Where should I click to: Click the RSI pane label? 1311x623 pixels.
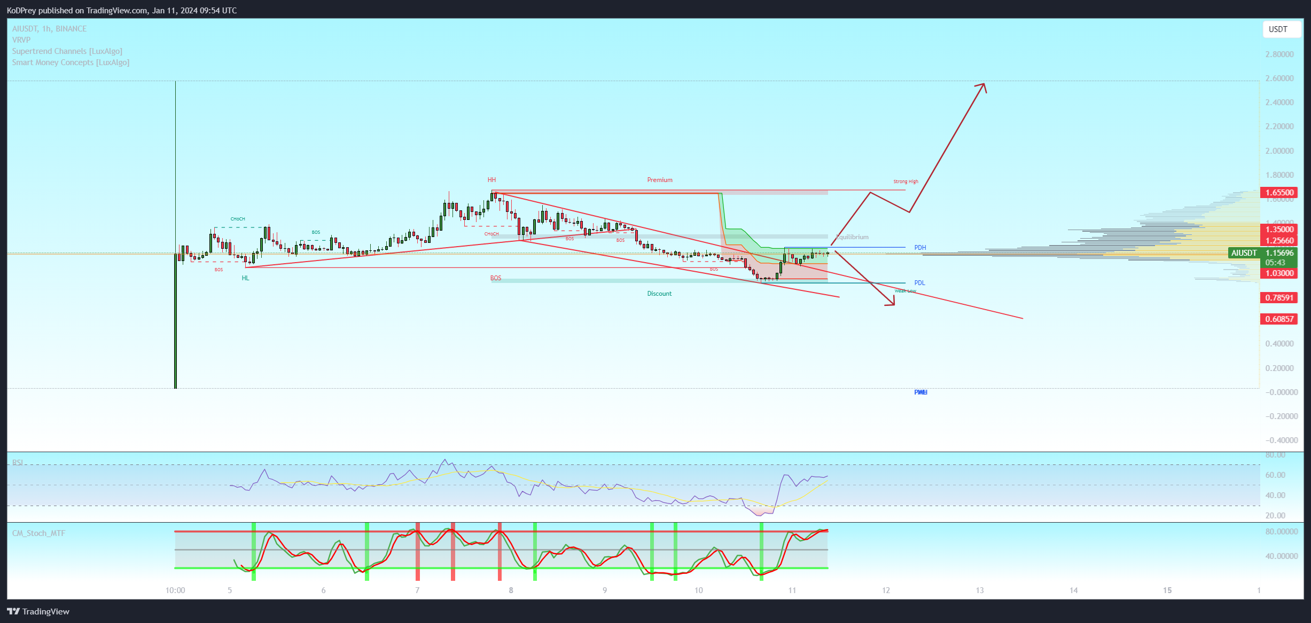click(x=18, y=462)
